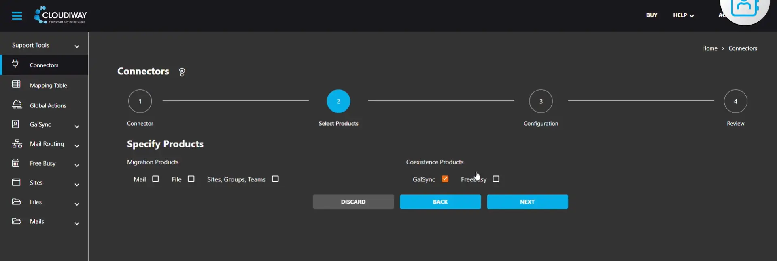
Task: Open the Connectors help question icon
Action: 182,72
